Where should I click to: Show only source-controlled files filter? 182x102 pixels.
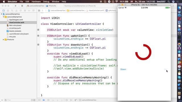[34, 100]
